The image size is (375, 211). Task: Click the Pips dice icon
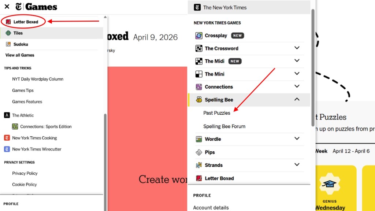[199, 152]
